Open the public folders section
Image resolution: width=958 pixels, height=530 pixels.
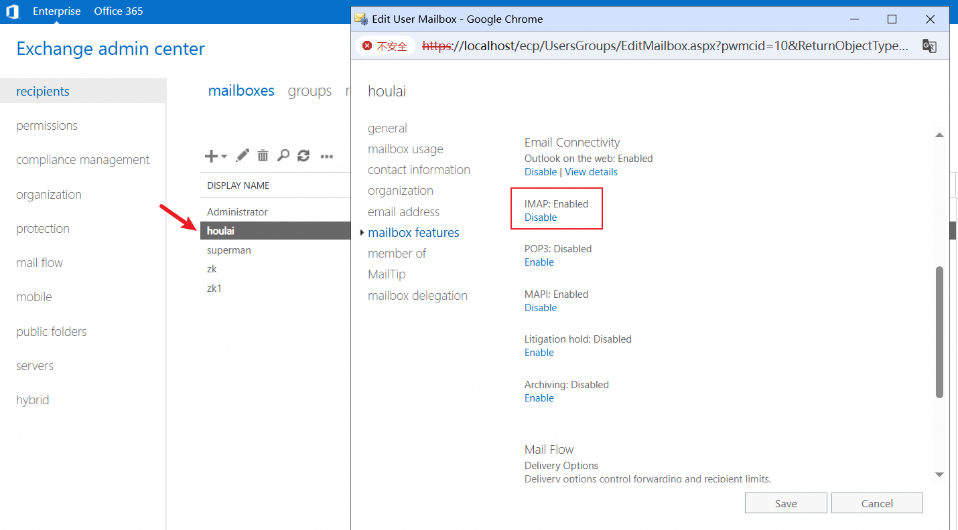[x=52, y=332]
